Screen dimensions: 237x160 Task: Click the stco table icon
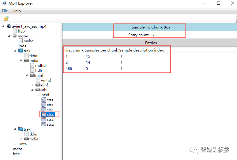[x=44, y=124]
